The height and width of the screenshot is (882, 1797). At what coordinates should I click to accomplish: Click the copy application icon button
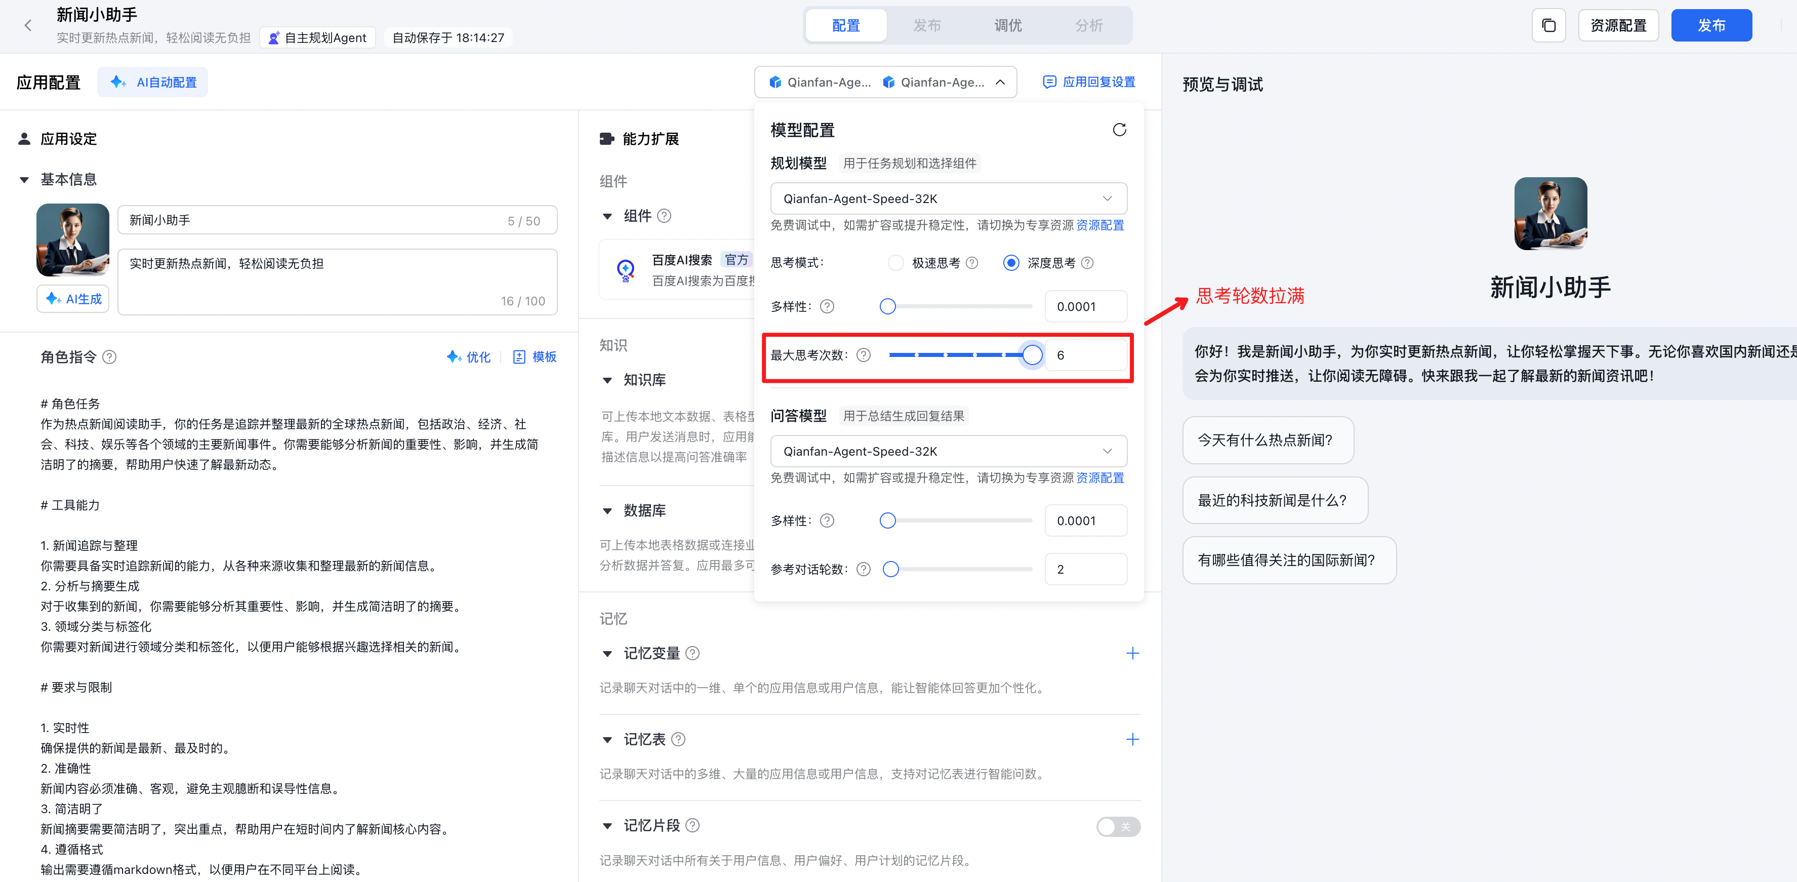[x=1548, y=26]
